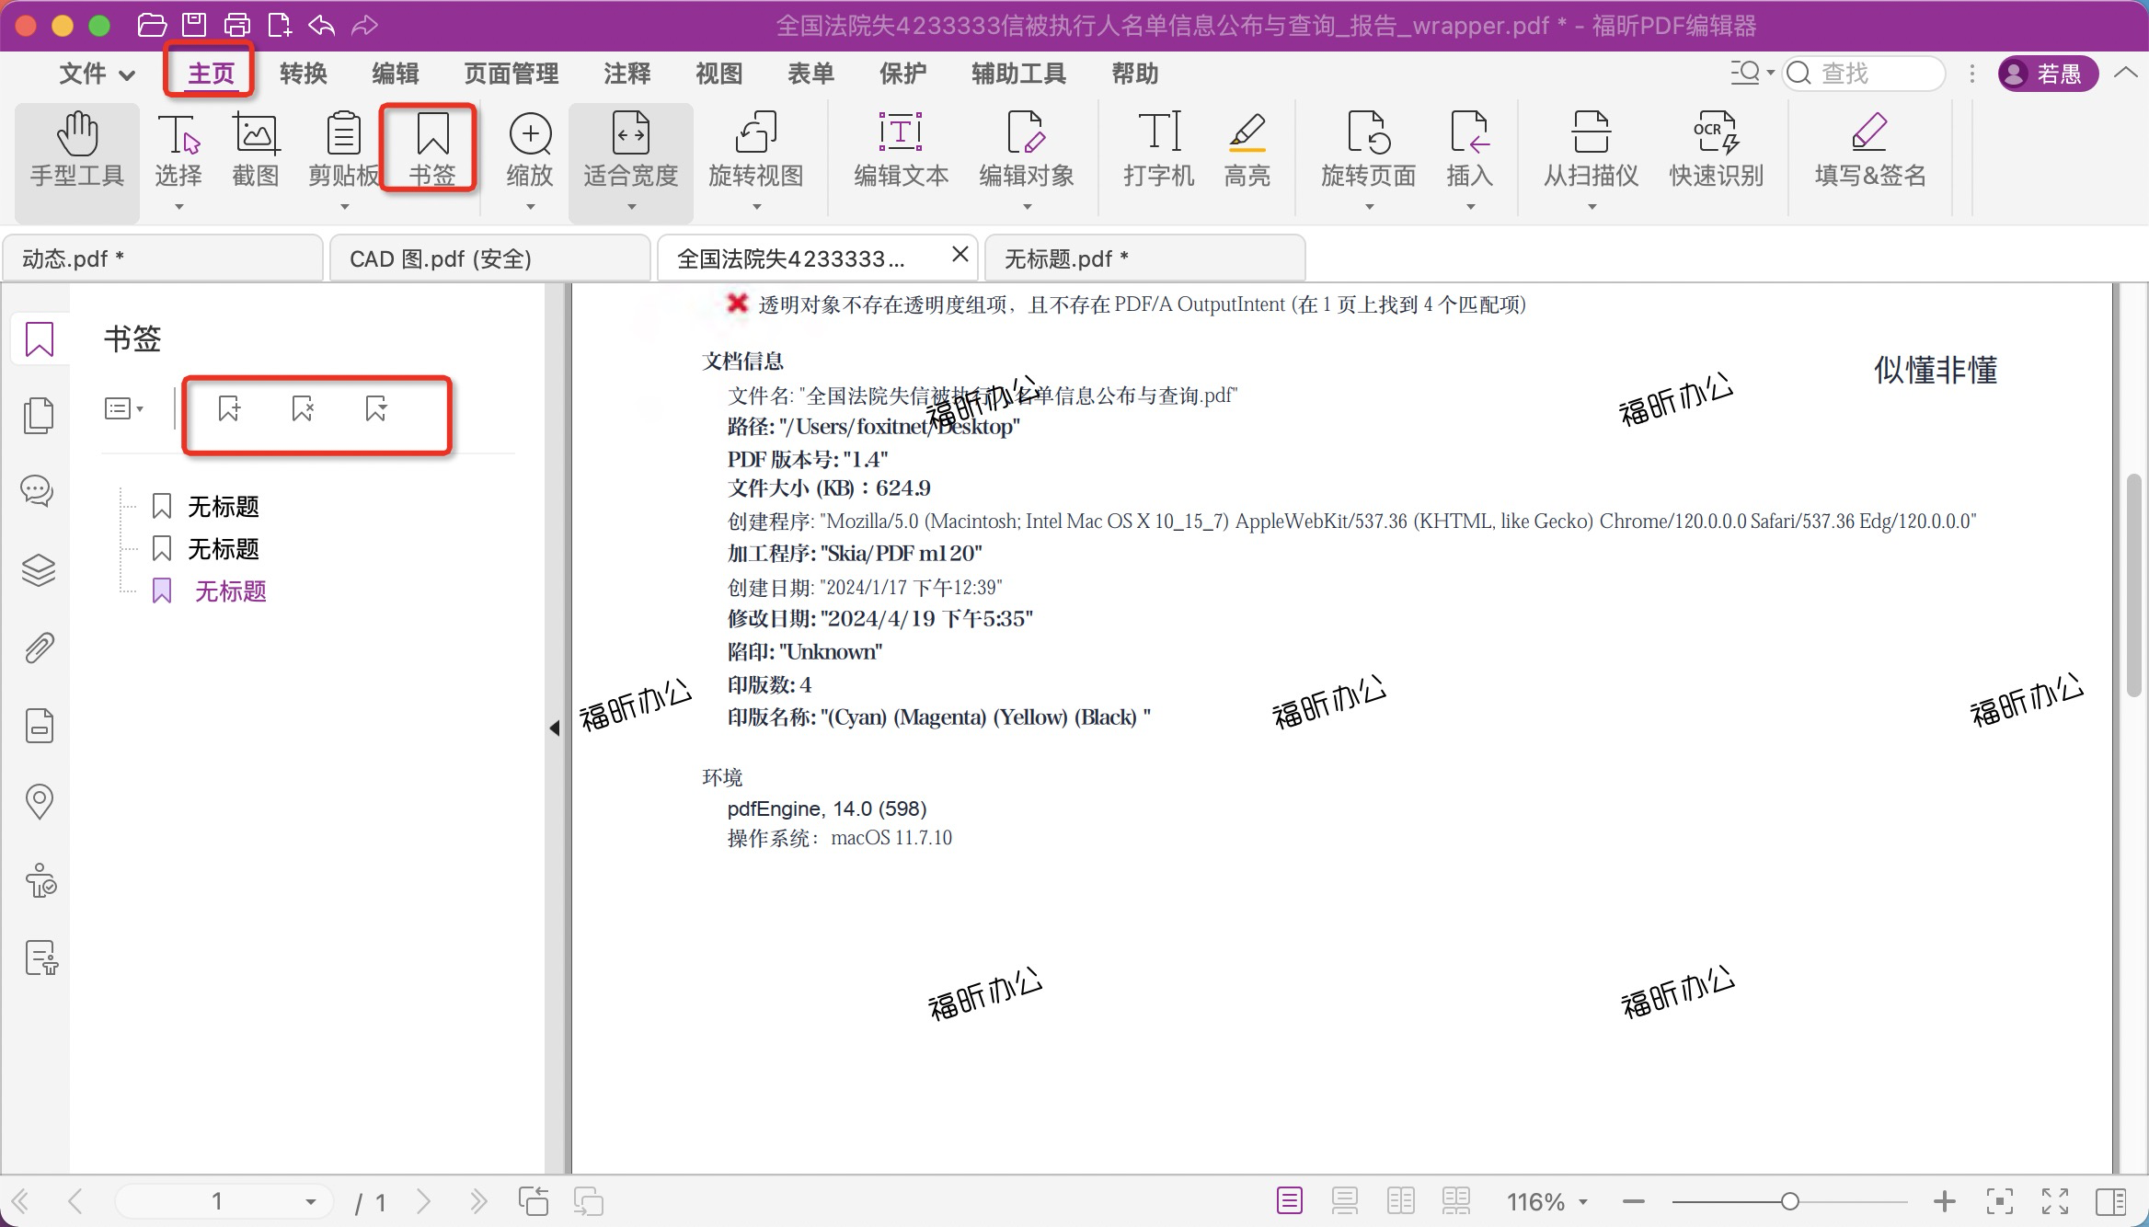This screenshot has height=1227, width=2149.
Task: Open the Attachments sidebar panel
Action: 39,648
